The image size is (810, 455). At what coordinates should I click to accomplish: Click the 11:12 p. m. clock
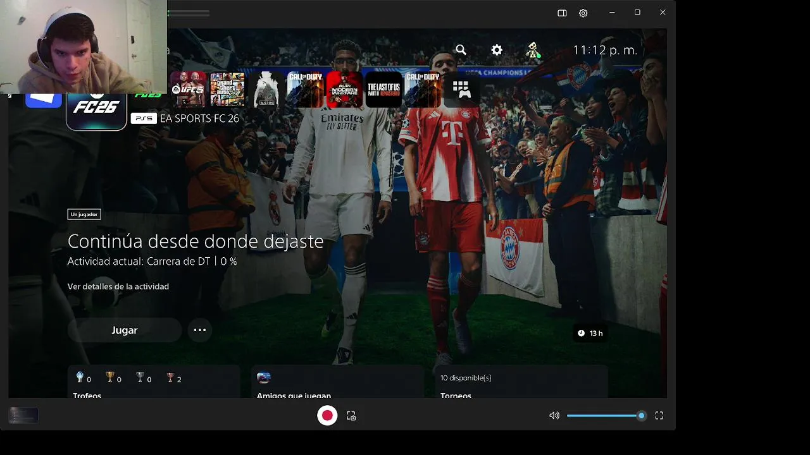(x=605, y=51)
